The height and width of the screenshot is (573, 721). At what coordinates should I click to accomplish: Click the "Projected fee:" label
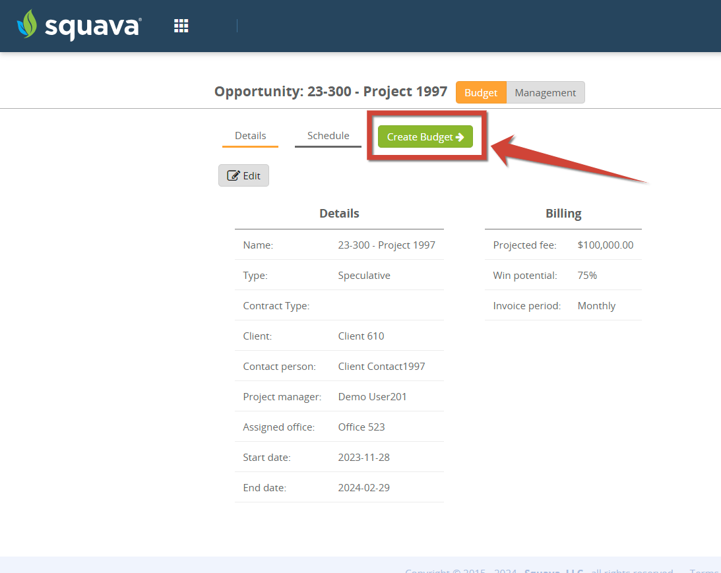click(x=524, y=245)
